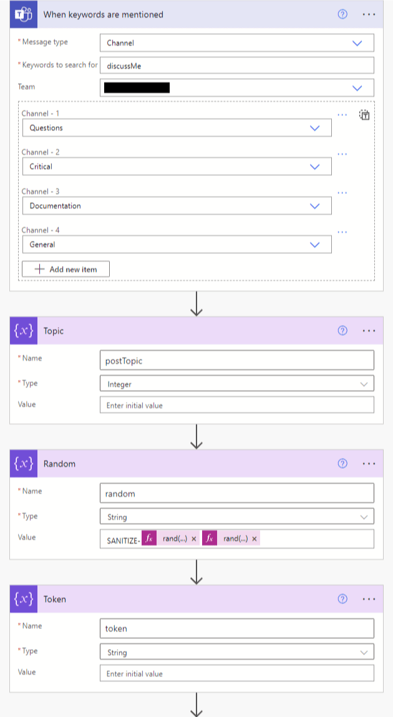Open help for the Token action

(342, 599)
